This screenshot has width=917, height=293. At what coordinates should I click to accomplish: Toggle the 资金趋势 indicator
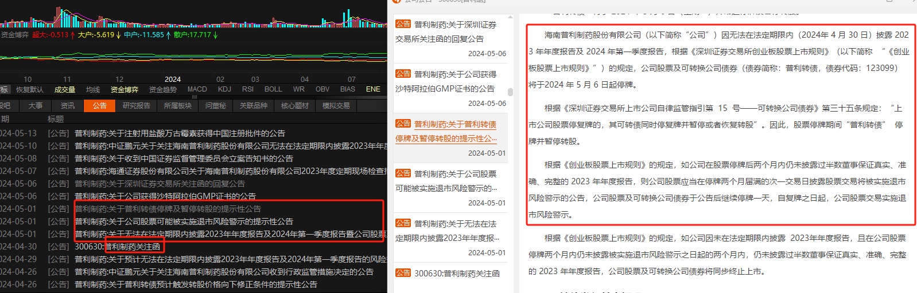[x=163, y=89]
